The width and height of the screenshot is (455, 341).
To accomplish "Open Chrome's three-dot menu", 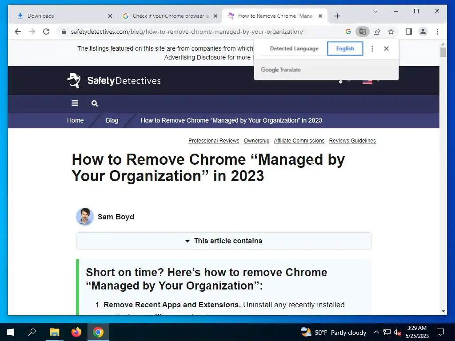I will (437, 32).
